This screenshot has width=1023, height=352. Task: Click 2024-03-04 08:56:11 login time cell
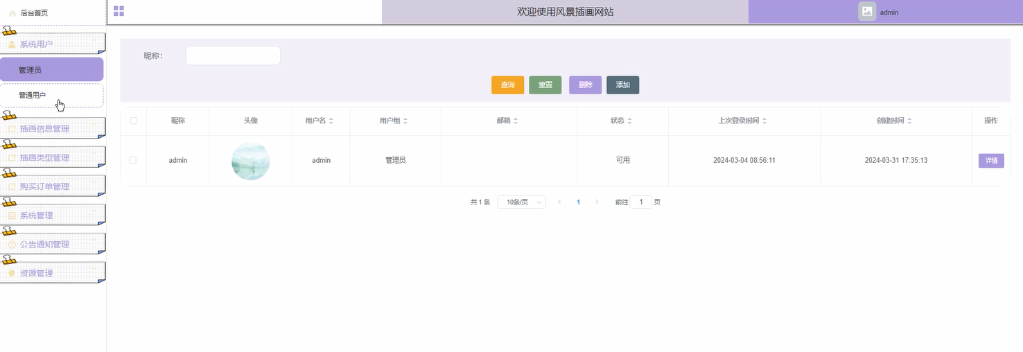tap(744, 160)
